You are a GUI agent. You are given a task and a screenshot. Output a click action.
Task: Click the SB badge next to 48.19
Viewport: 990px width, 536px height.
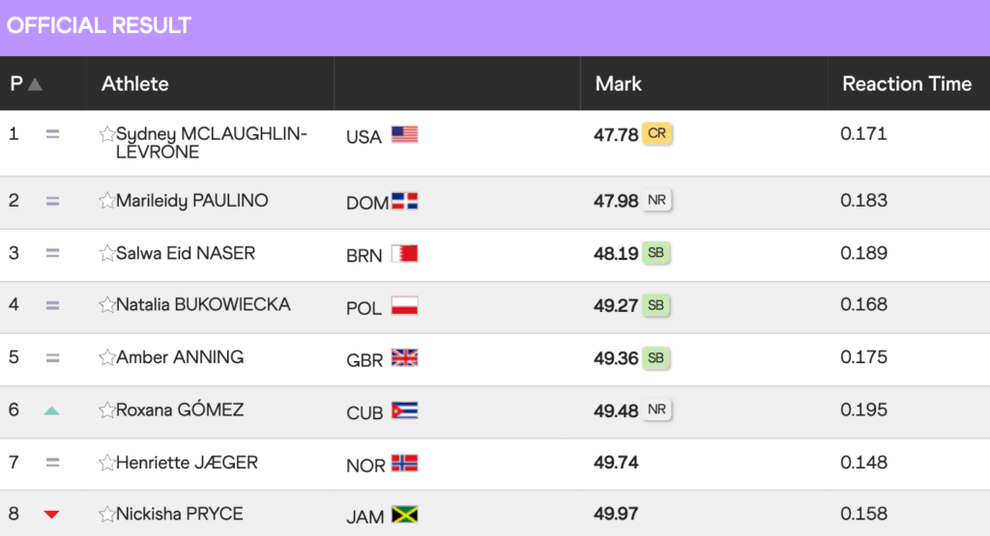pyautogui.click(x=656, y=253)
